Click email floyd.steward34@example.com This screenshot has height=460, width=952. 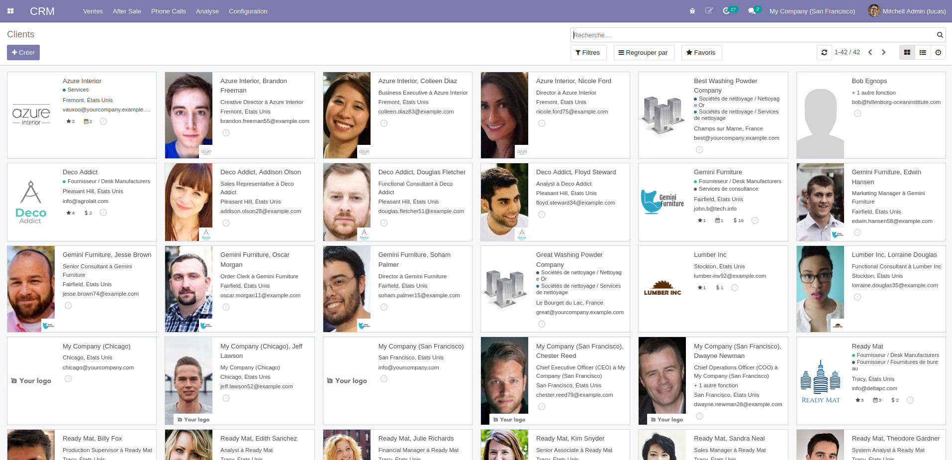point(575,203)
